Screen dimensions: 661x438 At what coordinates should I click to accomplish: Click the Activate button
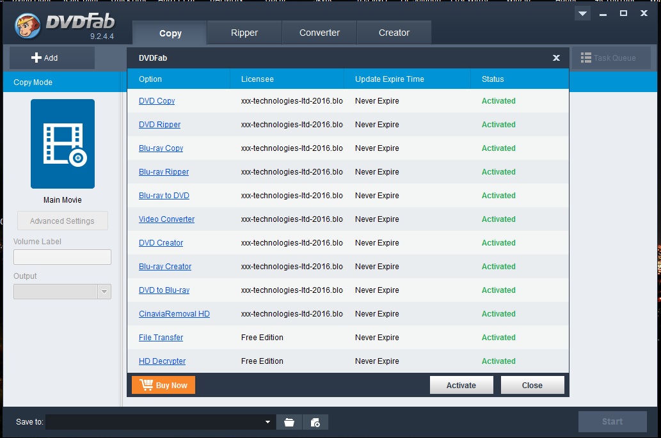(461, 385)
